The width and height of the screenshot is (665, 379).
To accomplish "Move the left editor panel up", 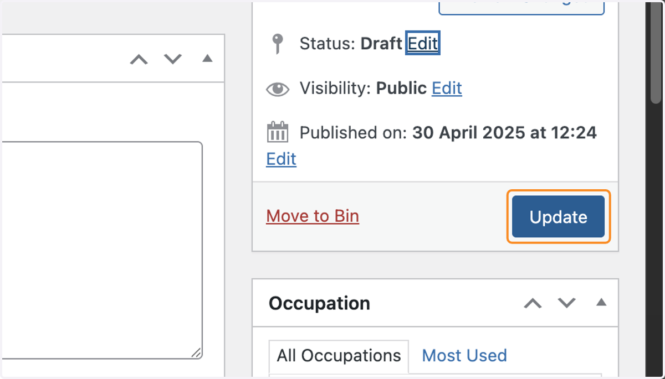I will point(139,59).
